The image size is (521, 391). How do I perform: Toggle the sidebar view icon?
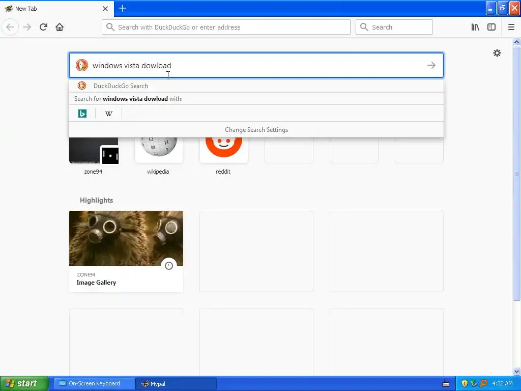click(491, 27)
